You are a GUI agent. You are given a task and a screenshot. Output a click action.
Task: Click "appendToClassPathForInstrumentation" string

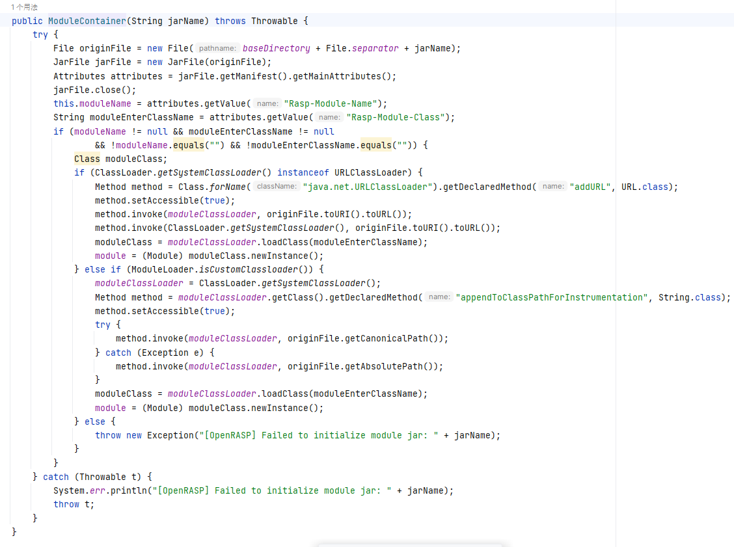552,298
